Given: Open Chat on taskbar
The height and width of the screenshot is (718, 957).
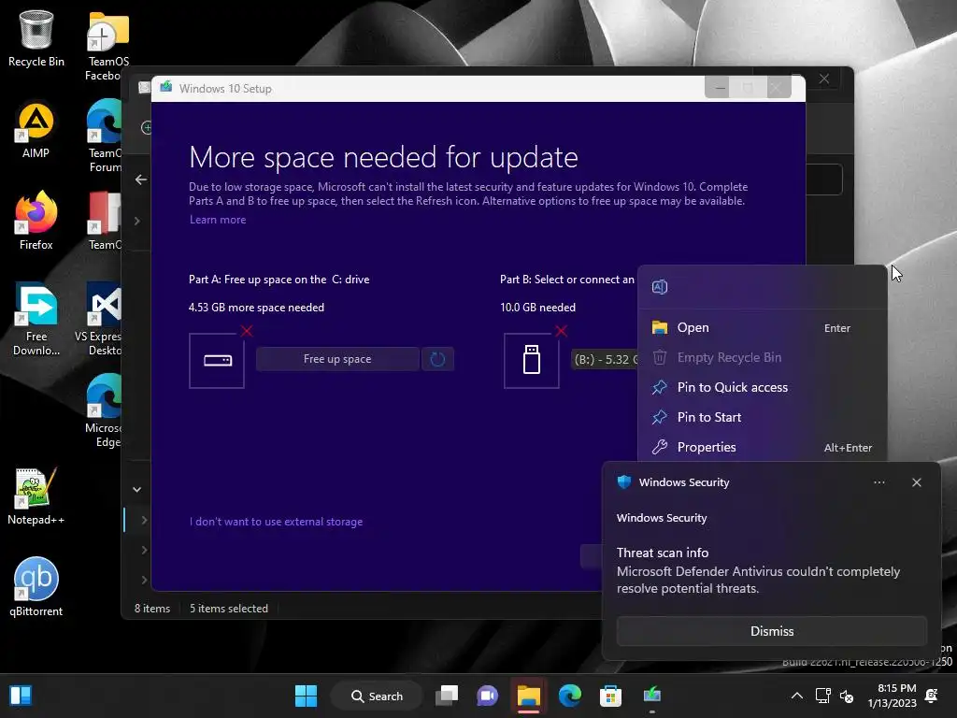Looking at the screenshot, I should click(x=488, y=696).
